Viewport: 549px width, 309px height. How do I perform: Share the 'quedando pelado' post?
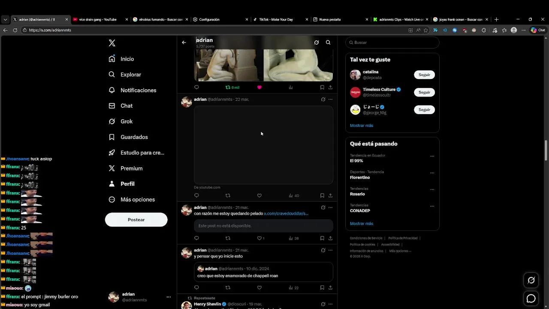(330, 238)
